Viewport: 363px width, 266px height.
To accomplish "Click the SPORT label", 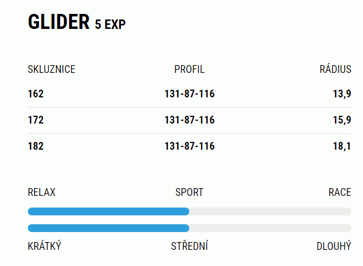I will click(x=189, y=192).
